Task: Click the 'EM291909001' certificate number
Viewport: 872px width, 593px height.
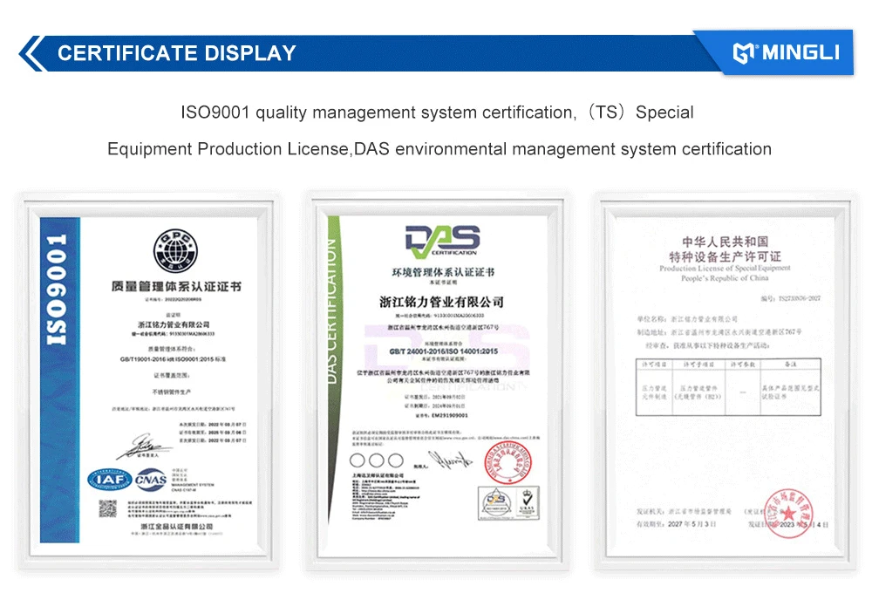Action: coord(449,416)
